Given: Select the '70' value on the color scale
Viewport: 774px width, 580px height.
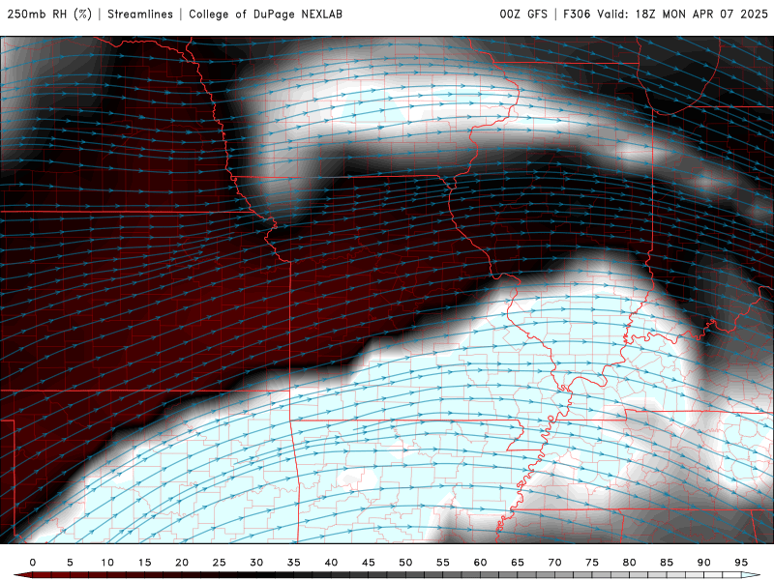Looking at the screenshot, I should [554, 563].
